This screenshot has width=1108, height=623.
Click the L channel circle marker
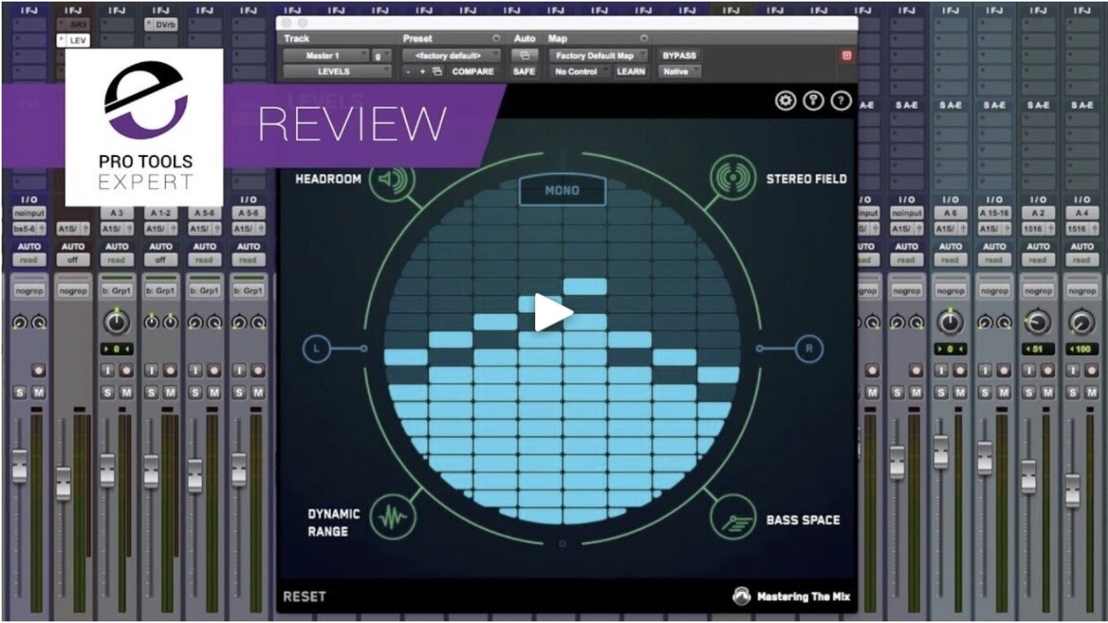tap(317, 350)
